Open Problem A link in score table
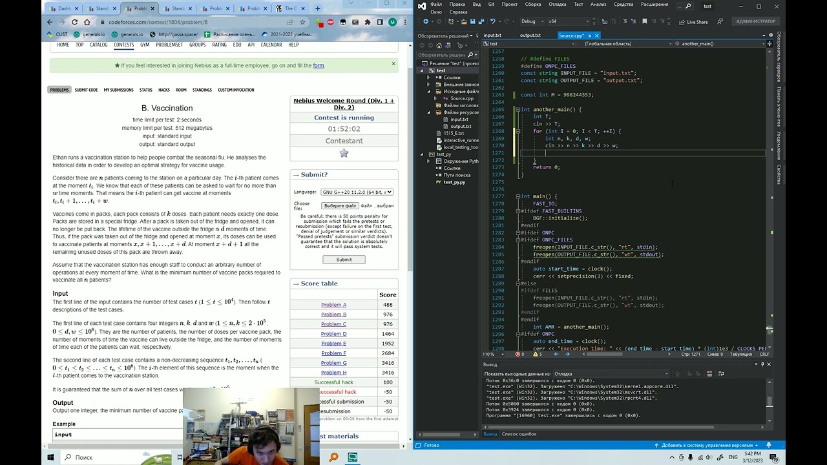The height and width of the screenshot is (465, 827). [333, 305]
